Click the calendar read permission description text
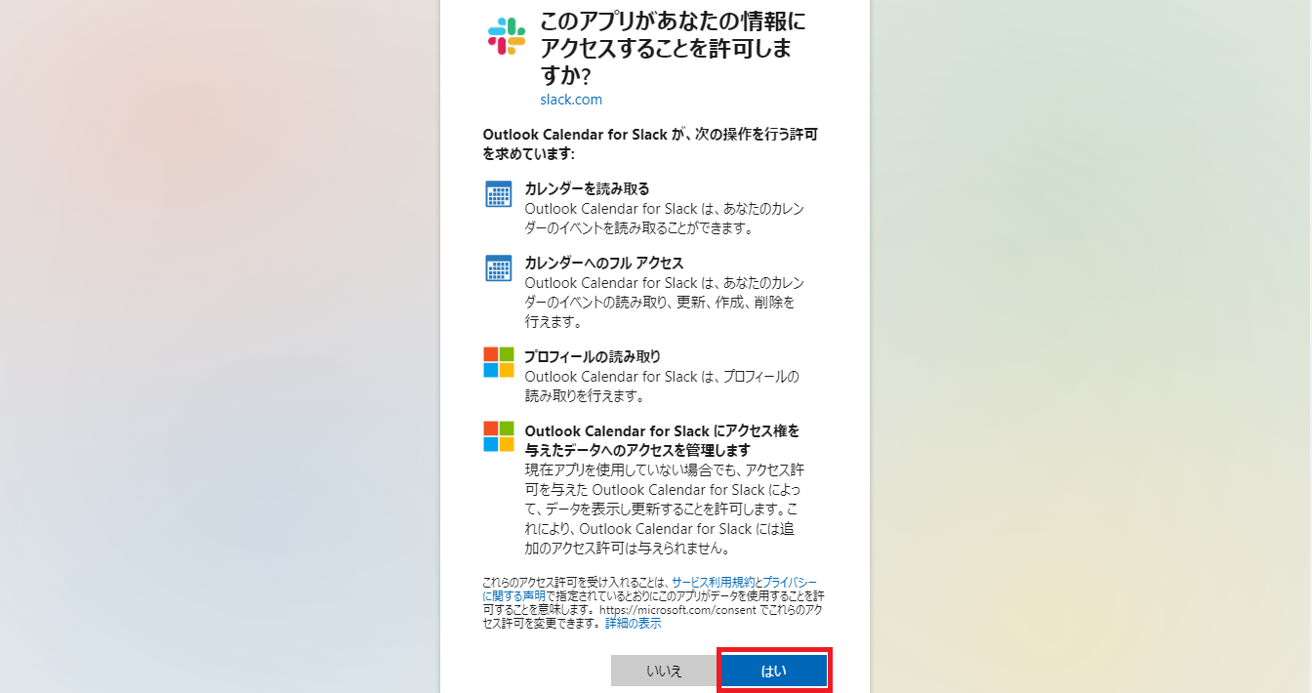The image size is (1312, 693). (x=665, y=219)
